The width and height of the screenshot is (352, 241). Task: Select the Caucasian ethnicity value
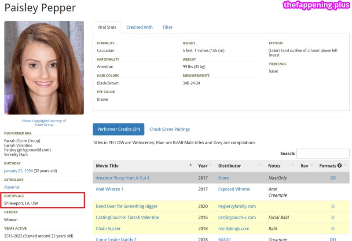point(106,51)
